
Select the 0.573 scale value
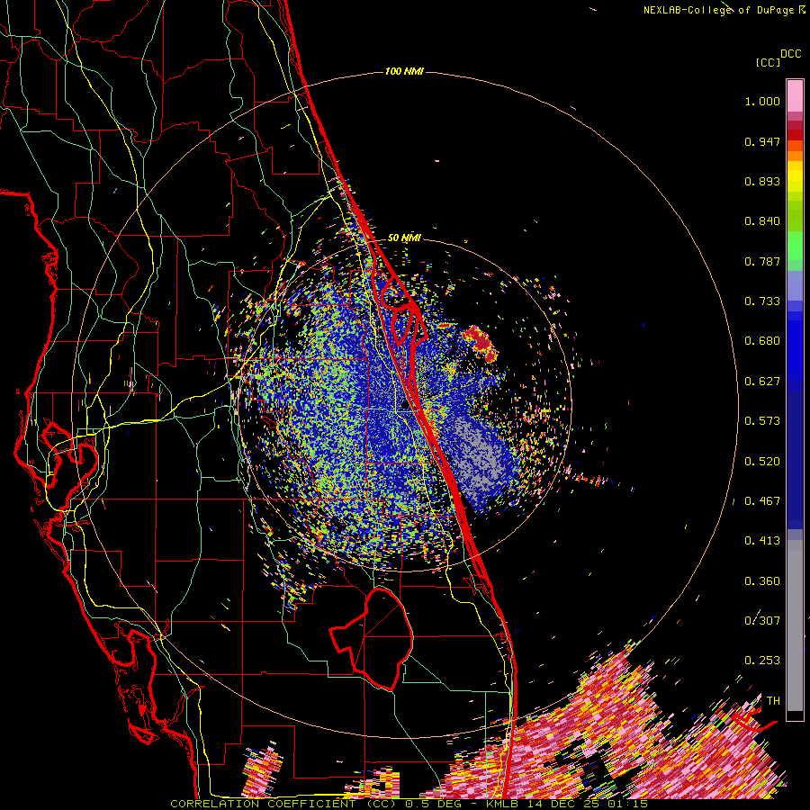(x=762, y=421)
